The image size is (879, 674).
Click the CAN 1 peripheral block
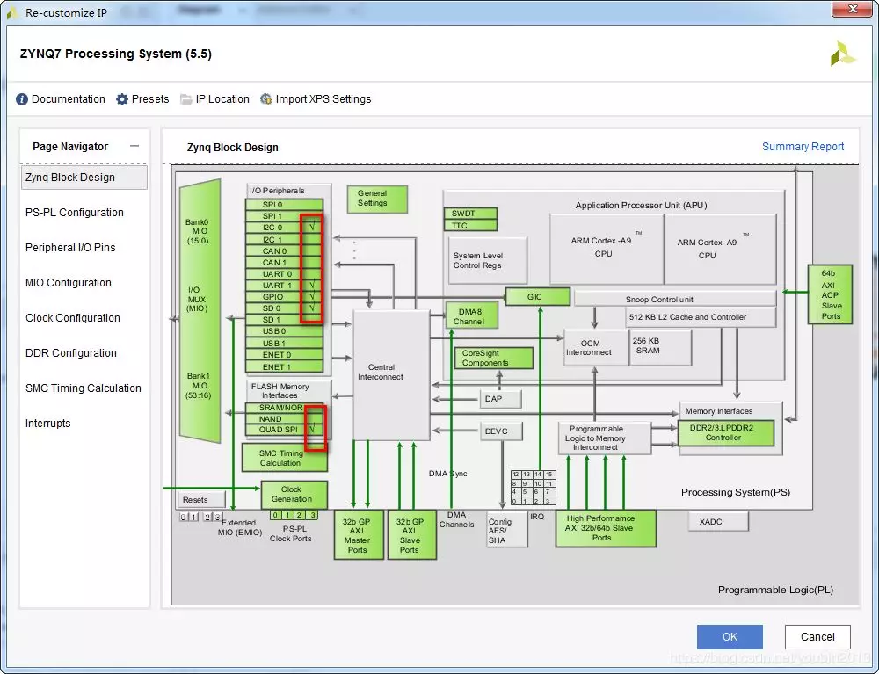click(x=284, y=263)
